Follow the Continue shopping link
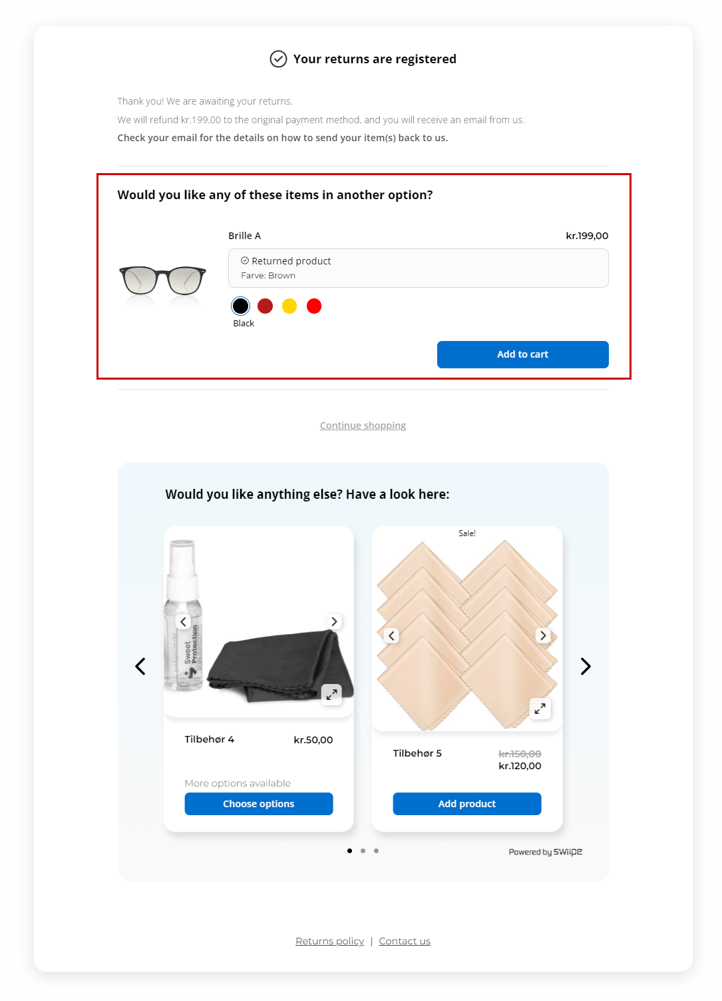The height and width of the screenshot is (1001, 722). [x=363, y=426]
